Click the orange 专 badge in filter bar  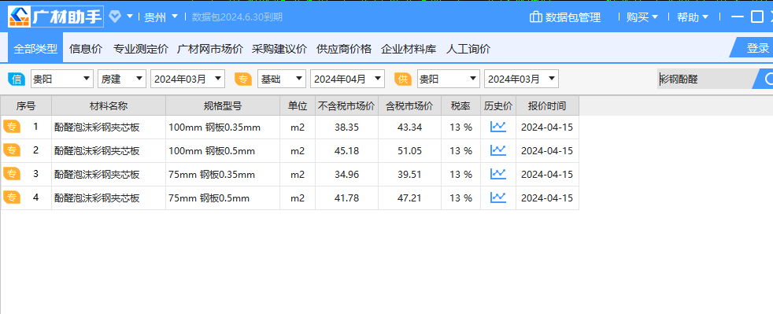243,79
